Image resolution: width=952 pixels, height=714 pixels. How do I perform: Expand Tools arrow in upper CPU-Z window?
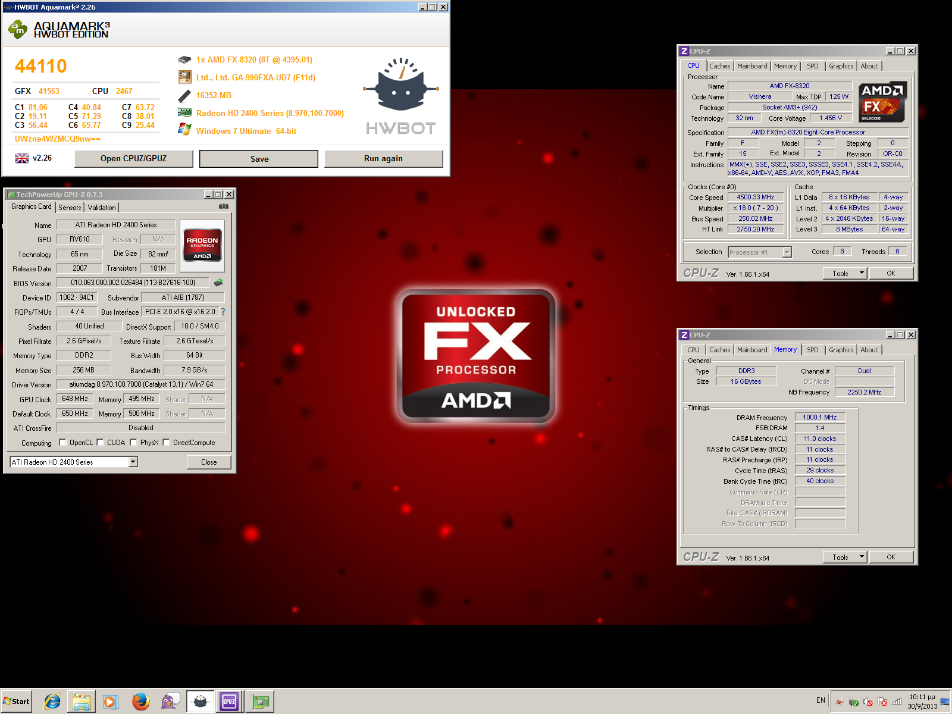click(x=862, y=273)
